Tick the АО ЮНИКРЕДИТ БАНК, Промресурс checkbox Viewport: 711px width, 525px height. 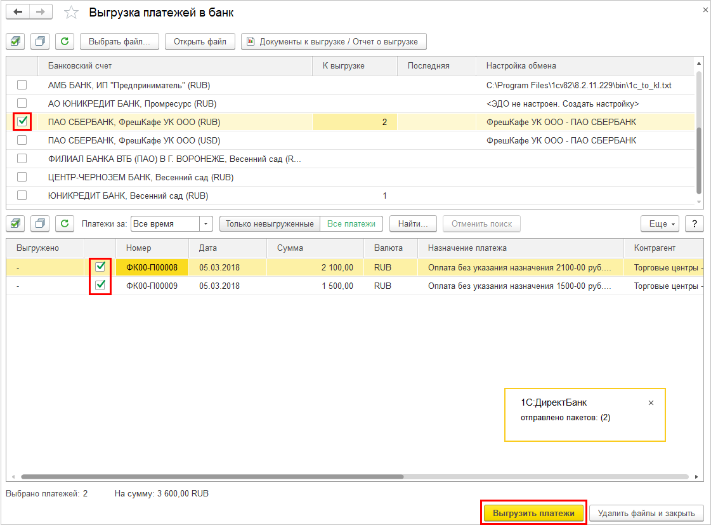pos(22,103)
